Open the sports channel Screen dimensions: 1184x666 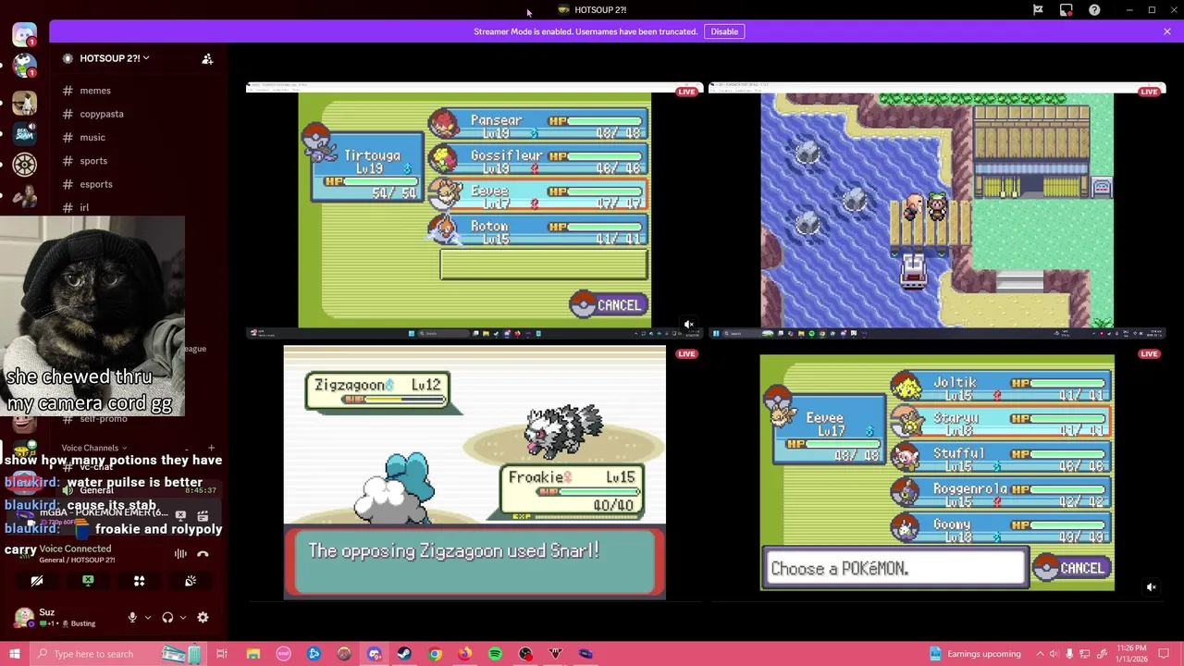92,161
